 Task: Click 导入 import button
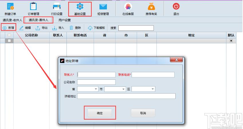pyautogui.click(x=58, y=28)
